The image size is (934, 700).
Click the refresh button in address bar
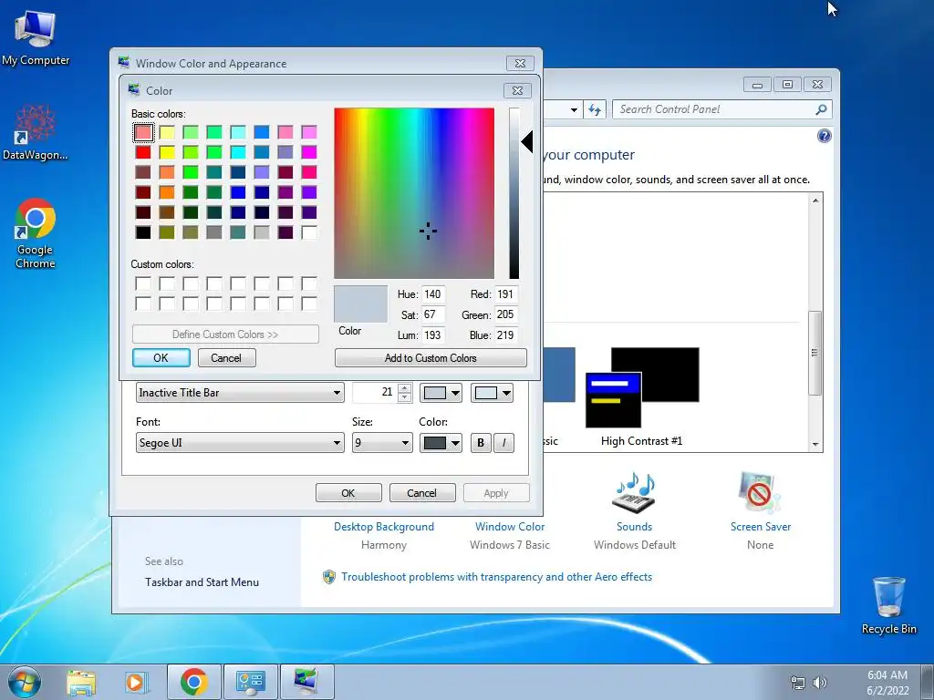(595, 109)
